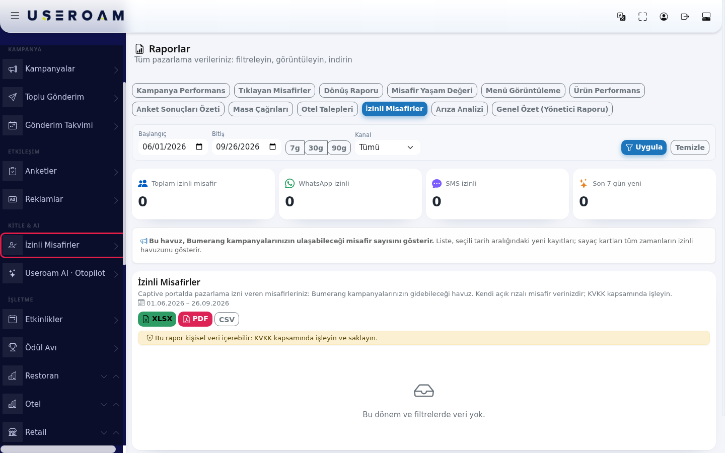Download report as PDF
This screenshot has height=453, width=725.
pos(195,319)
